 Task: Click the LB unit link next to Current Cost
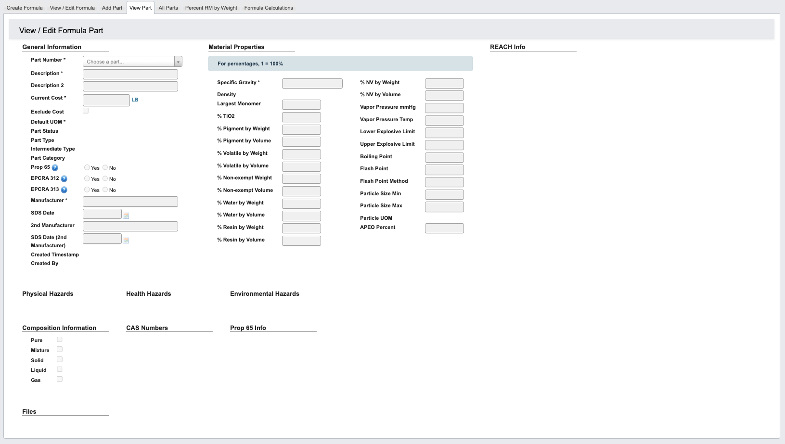(x=135, y=100)
